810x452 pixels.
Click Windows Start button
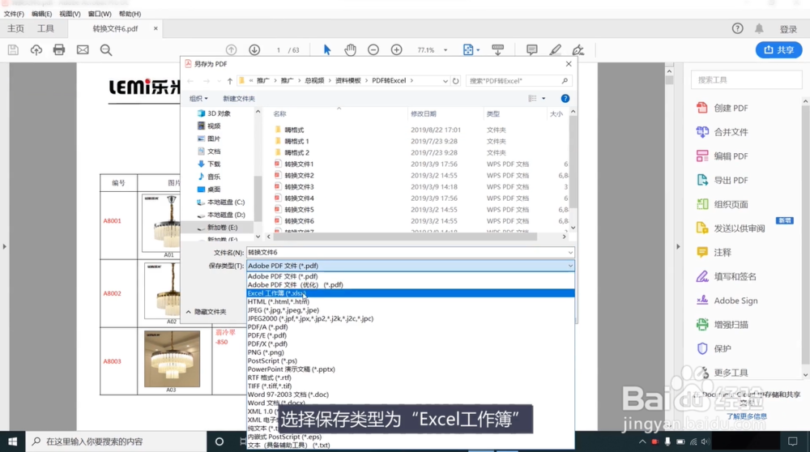pos(12,441)
